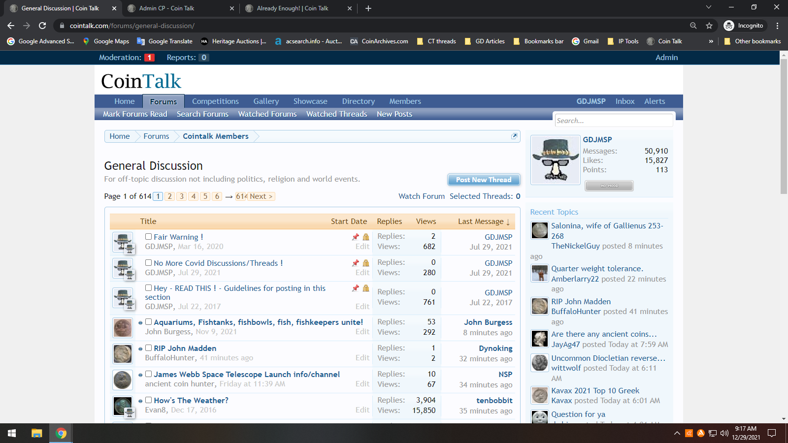788x443 pixels.
Task: Go to the Gallery nav tab
Action: pyautogui.click(x=266, y=101)
